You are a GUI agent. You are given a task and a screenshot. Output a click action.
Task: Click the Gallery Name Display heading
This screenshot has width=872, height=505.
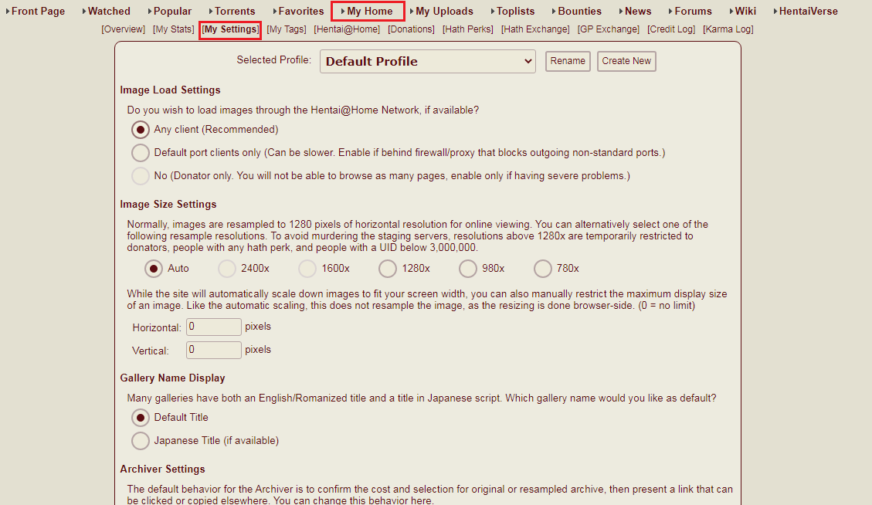tap(172, 378)
